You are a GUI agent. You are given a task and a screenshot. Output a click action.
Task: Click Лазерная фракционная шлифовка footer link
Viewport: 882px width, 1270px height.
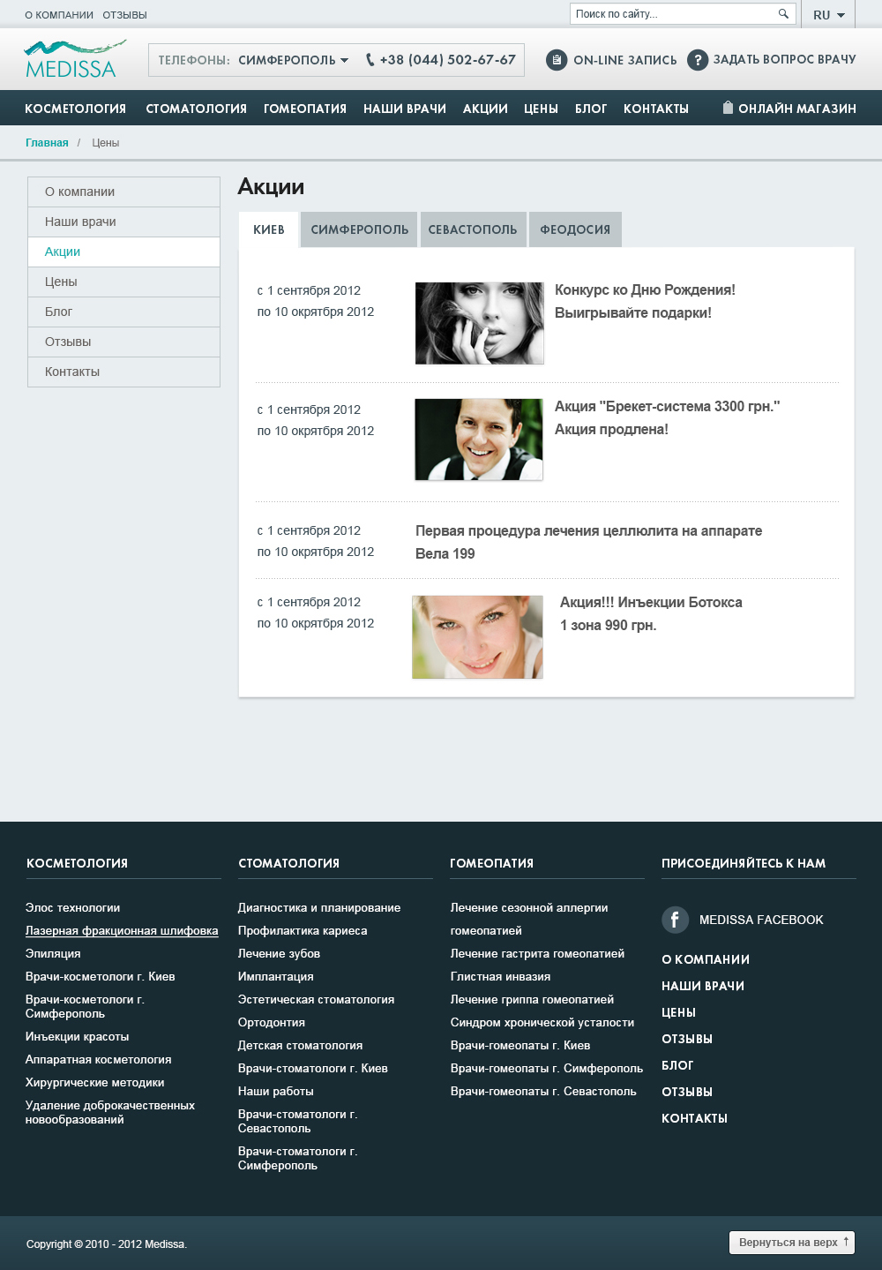[122, 931]
